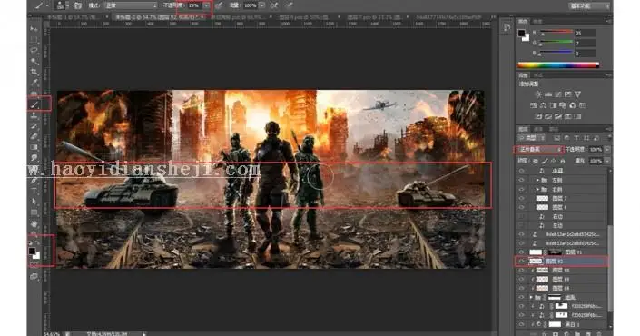
Task: Select the Eraser tool
Action: click(34, 136)
